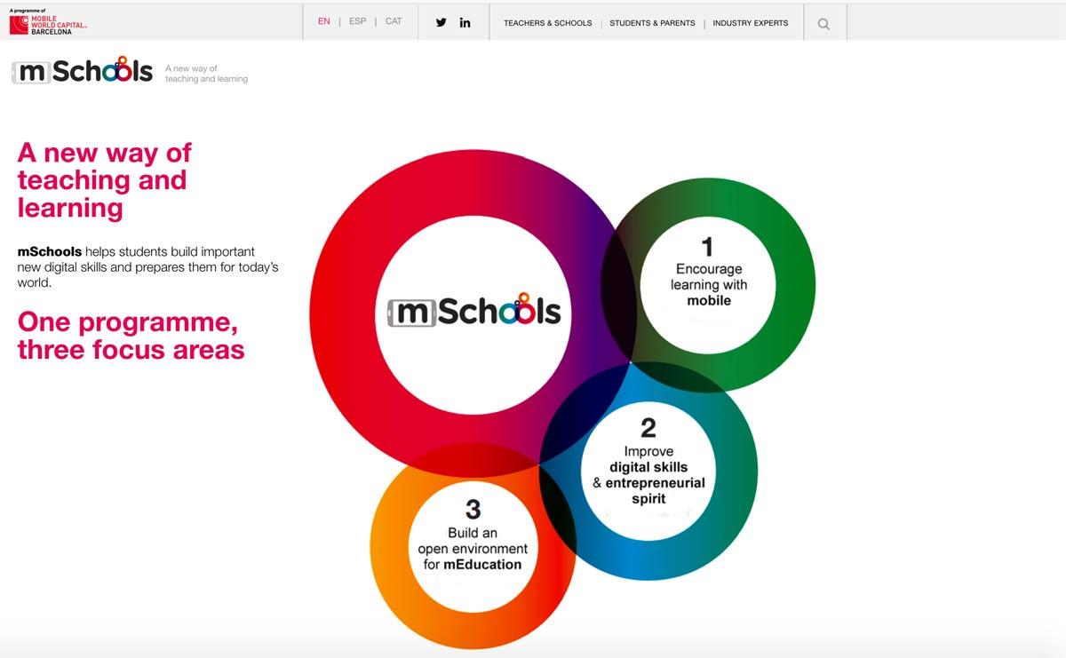Click the large mSchools circle logo
Viewport: 1066px width, 658px height.
pyautogui.click(x=473, y=312)
